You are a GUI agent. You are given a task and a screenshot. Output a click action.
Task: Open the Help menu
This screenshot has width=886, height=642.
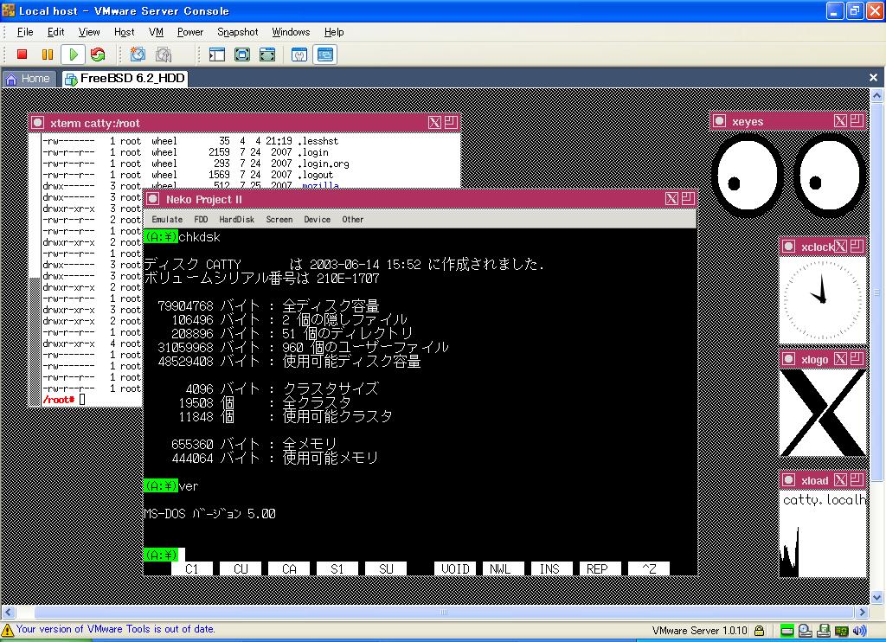[333, 32]
